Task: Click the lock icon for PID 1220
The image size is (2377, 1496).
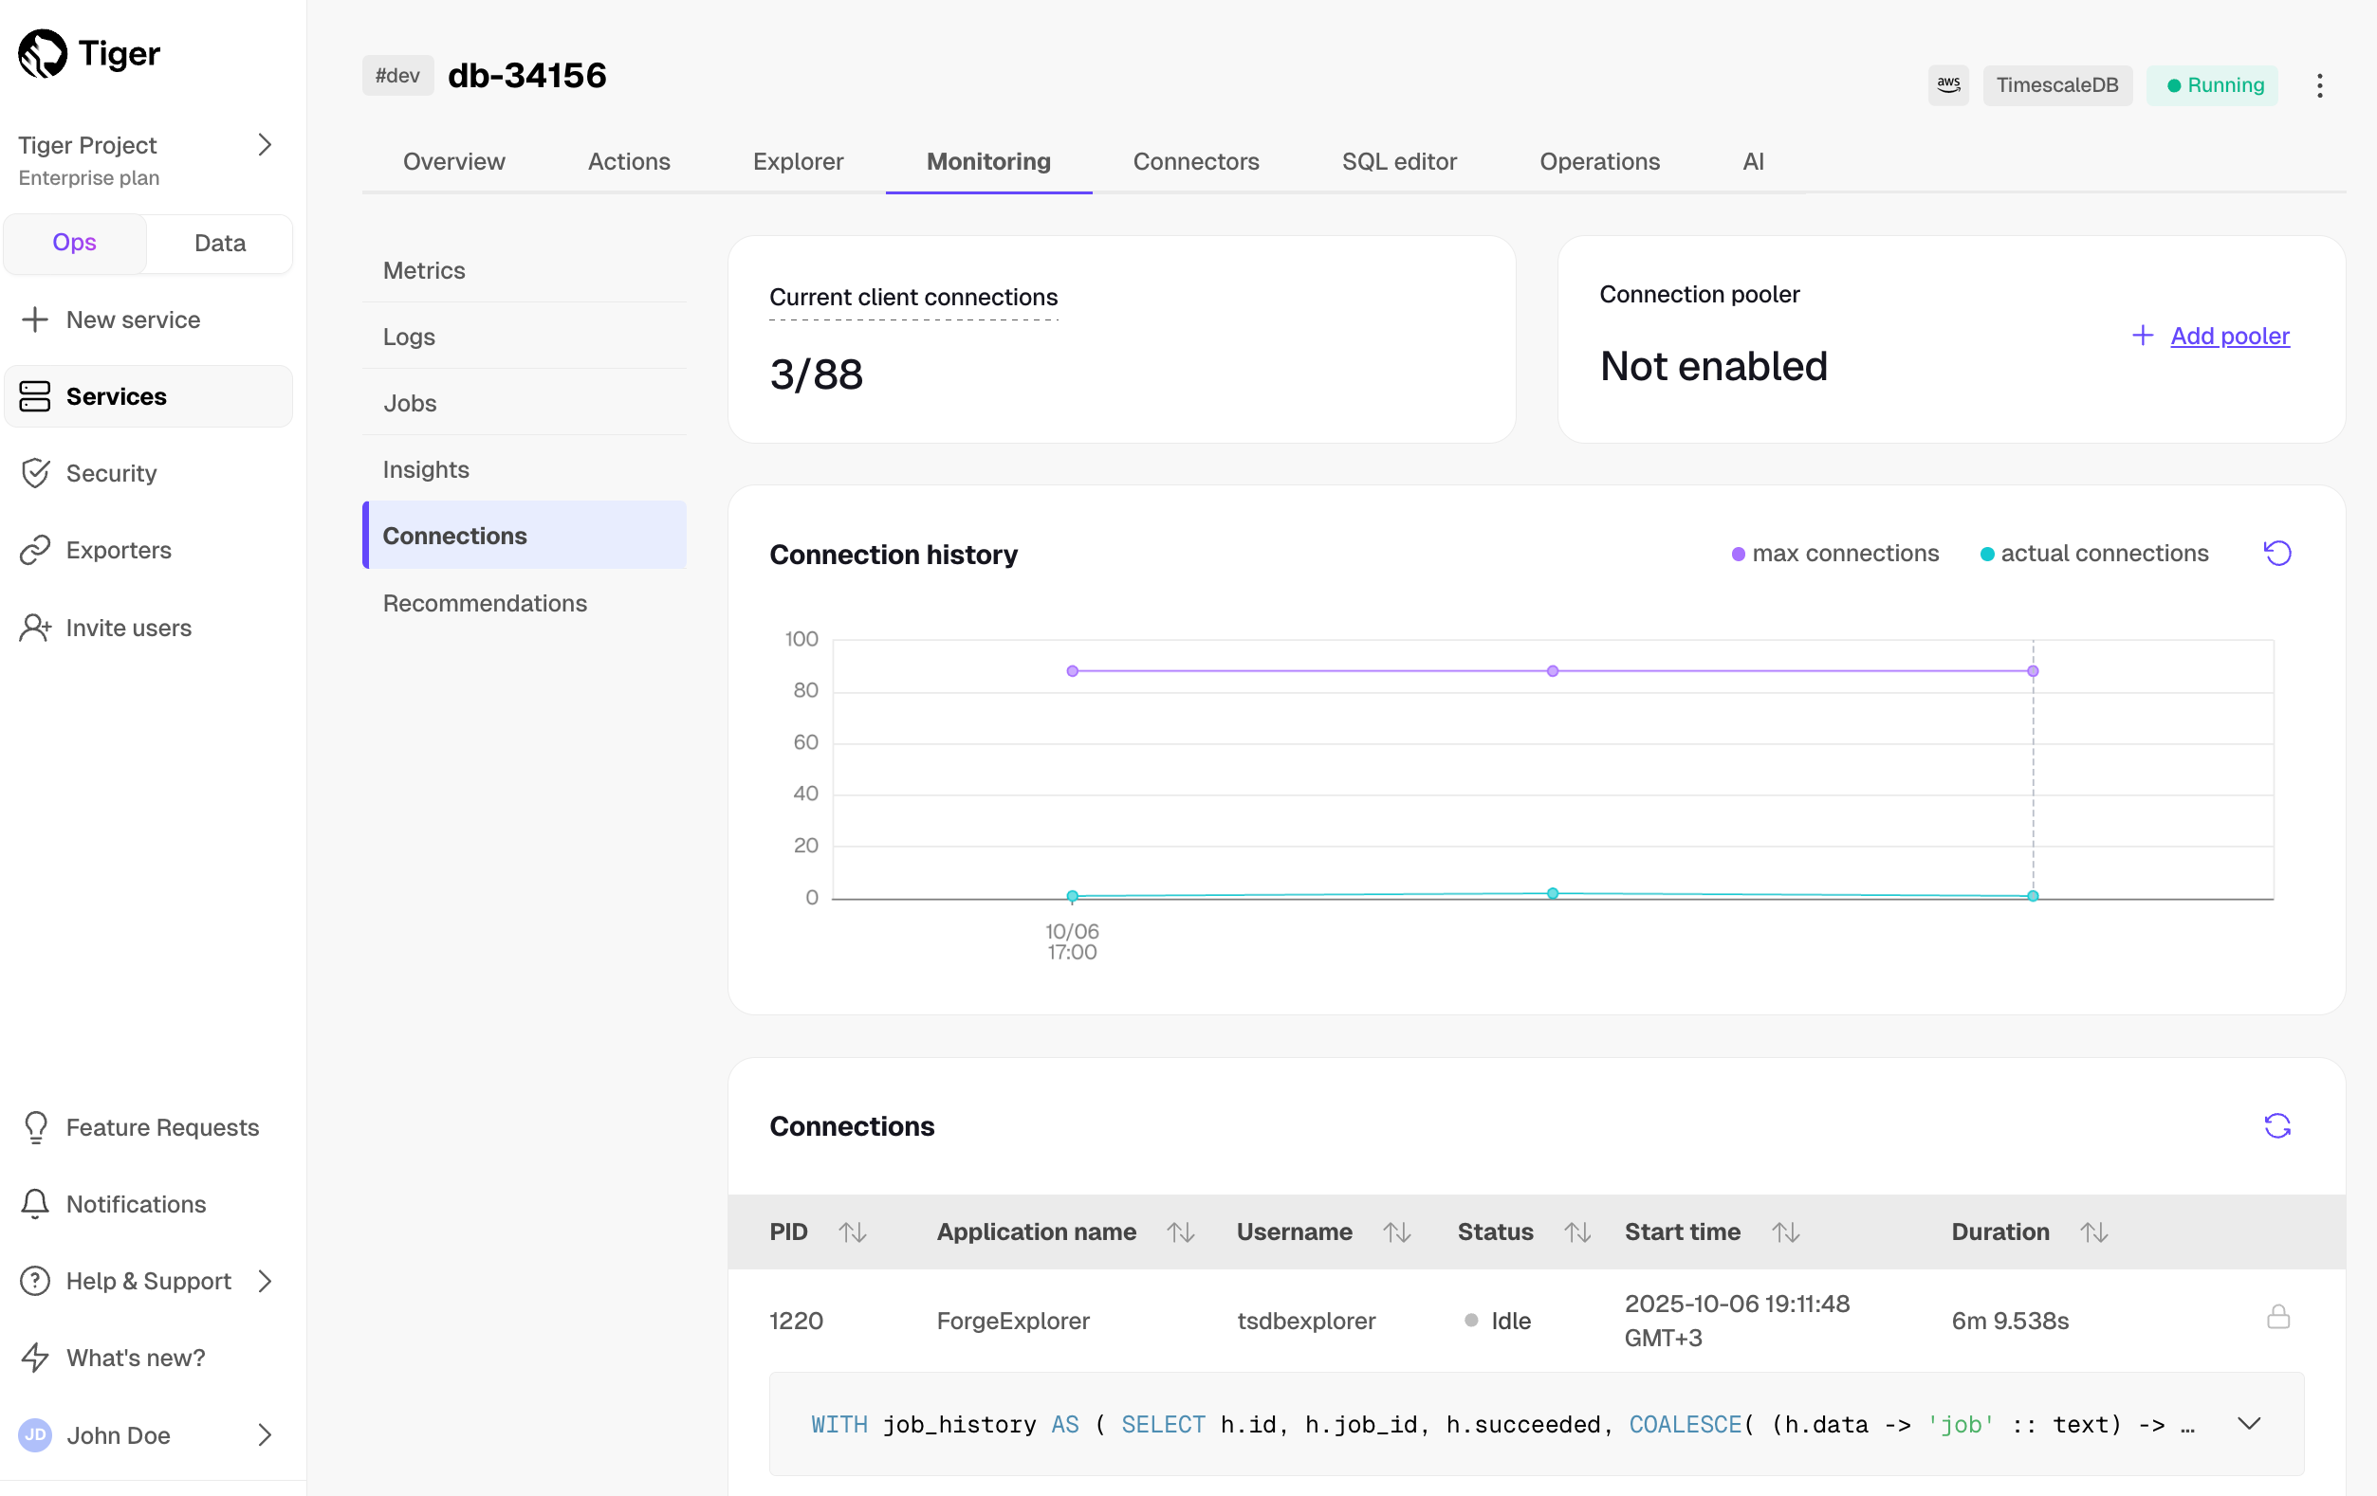Action: [x=2277, y=1318]
